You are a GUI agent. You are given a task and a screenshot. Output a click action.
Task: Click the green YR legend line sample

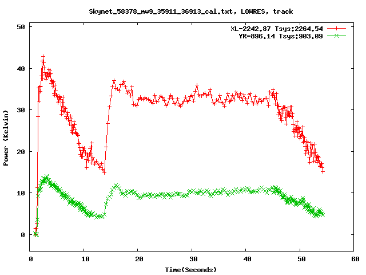point(336,36)
